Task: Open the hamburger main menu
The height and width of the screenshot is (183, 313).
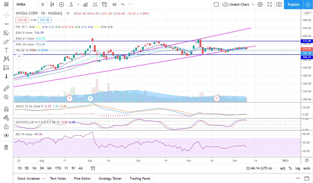Action: click(x=7, y=4)
